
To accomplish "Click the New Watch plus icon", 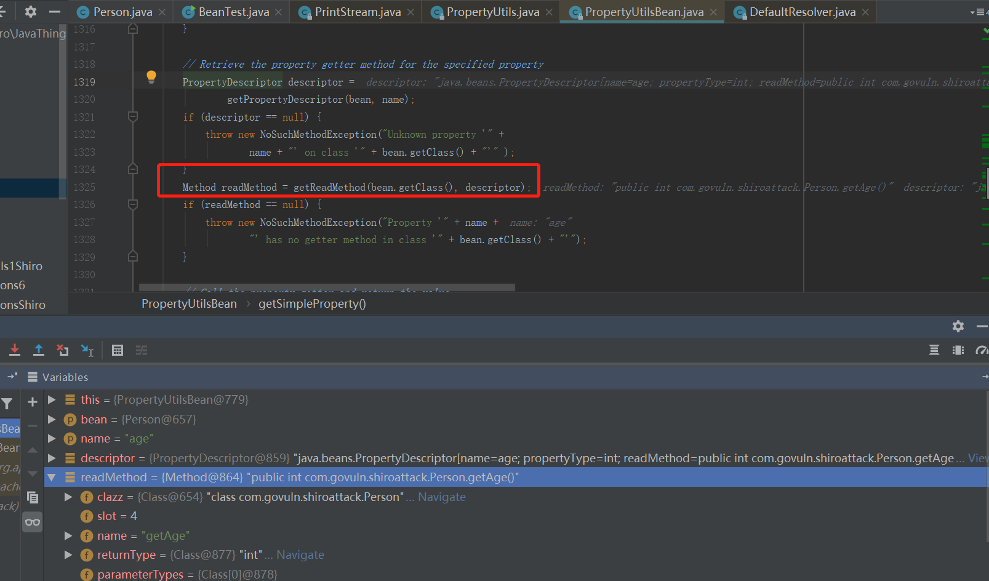I will 33,402.
